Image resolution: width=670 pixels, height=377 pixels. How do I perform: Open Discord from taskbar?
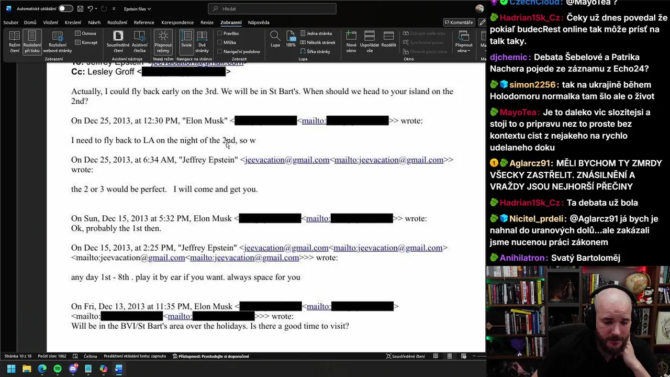[73, 369]
